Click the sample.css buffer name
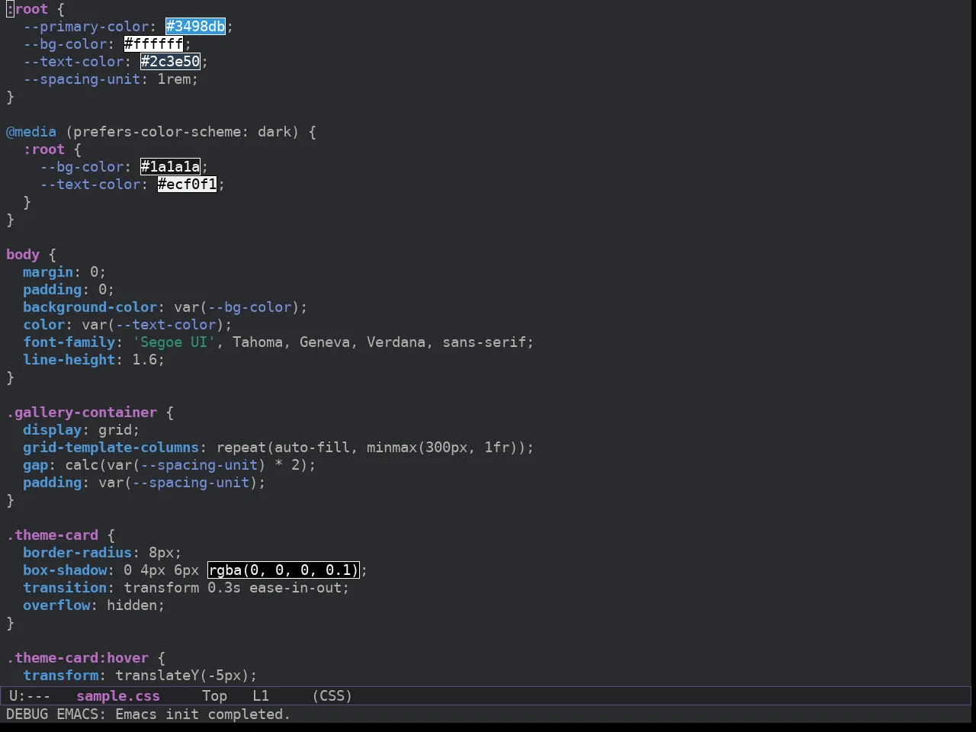Screen dimensions: 976x732 point(118,696)
